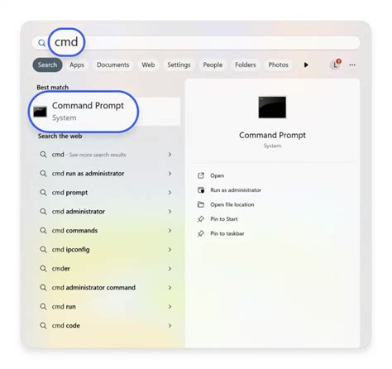The height and width of the screenshot is (369, 392).
Task: Open the three-dots more options menu
Action: pos(352,65)
